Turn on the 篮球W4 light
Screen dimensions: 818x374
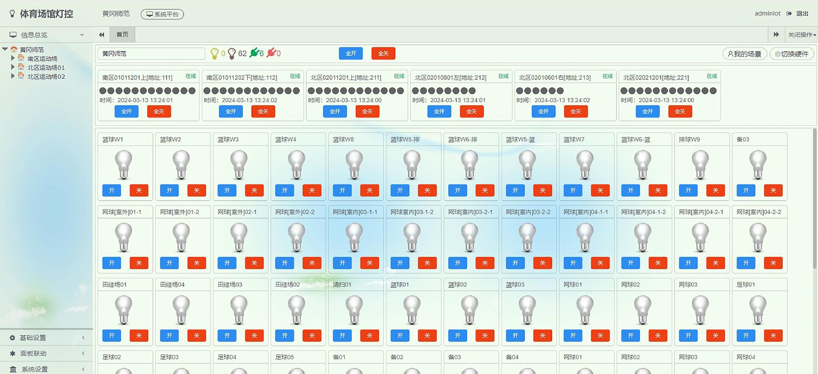tap(285, 190)
